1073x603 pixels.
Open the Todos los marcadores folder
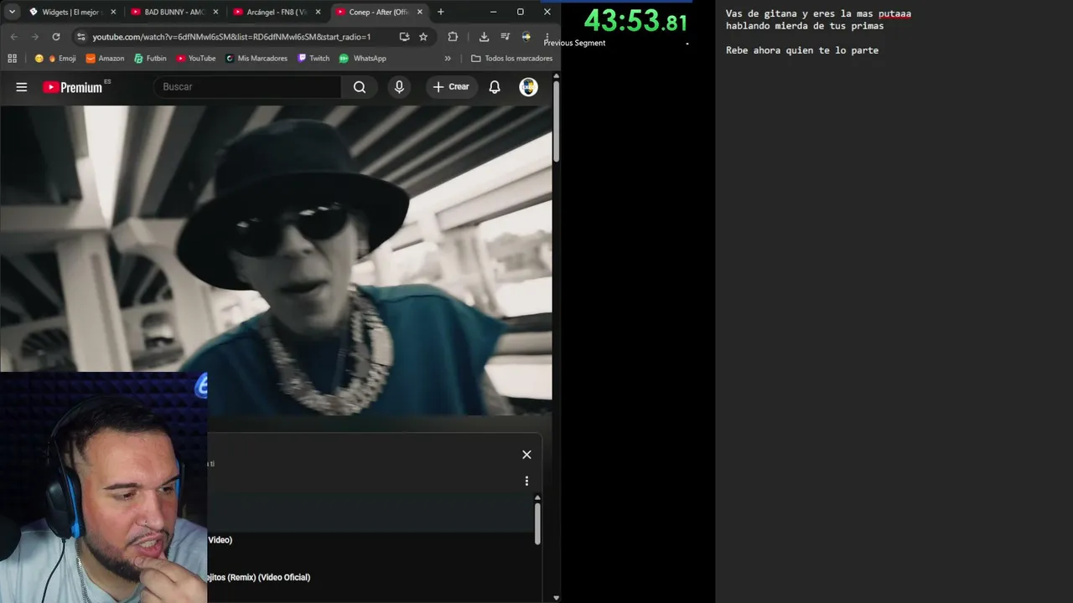click(x=511, y=59)
